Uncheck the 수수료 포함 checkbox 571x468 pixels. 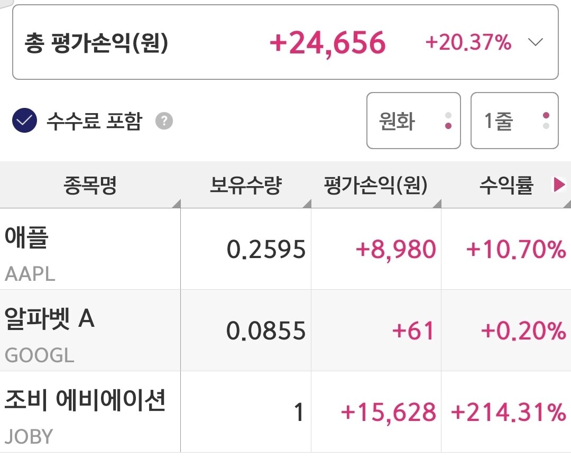tap(24, 121)
